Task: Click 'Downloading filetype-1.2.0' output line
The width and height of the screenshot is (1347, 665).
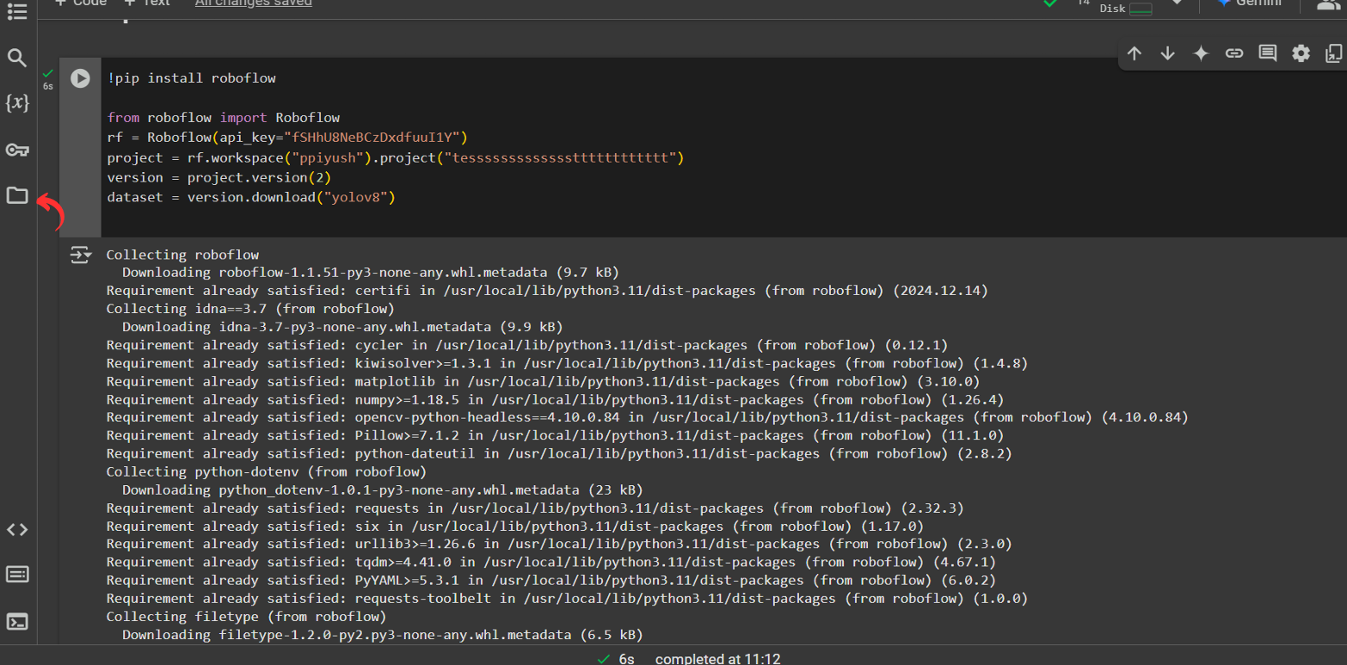Action: 383,634
